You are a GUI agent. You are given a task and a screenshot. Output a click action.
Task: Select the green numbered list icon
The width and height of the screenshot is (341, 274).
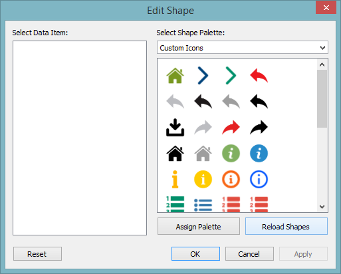click(175, 204)
